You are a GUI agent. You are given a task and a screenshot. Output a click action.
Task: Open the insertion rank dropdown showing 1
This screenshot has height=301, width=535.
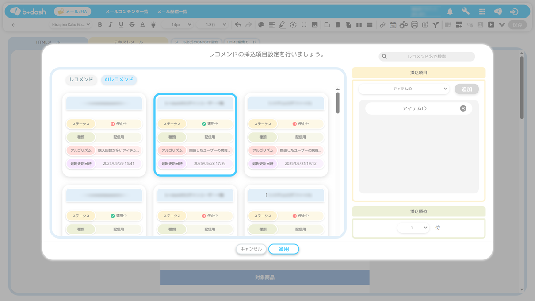[413, 228]
